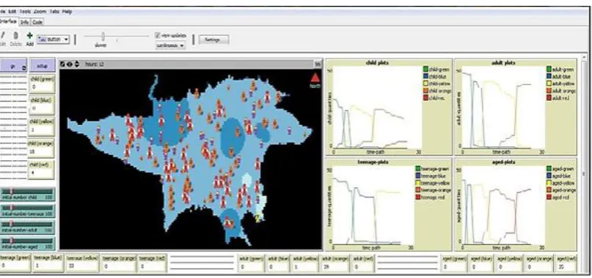Click the Edit pencil icon in toolbar
Viewport: 592px width, 278px height.
point(3,36)
